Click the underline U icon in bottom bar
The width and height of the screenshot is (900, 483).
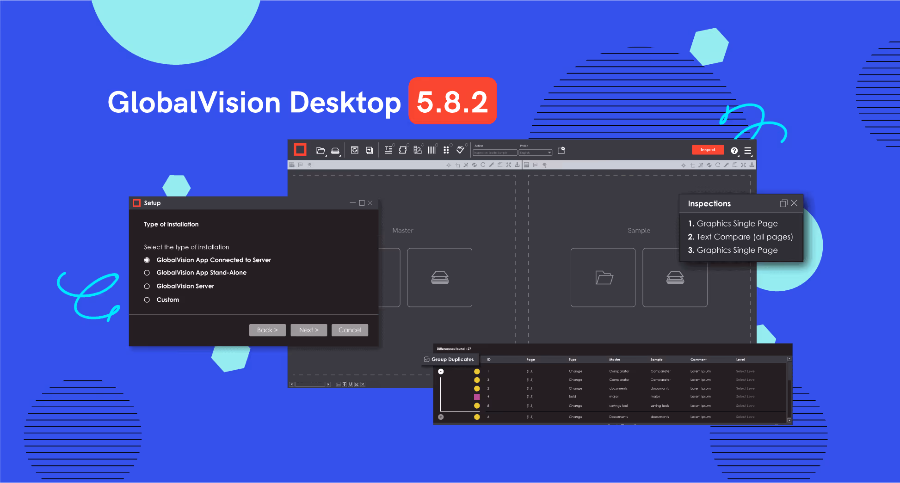click(351, 384)
